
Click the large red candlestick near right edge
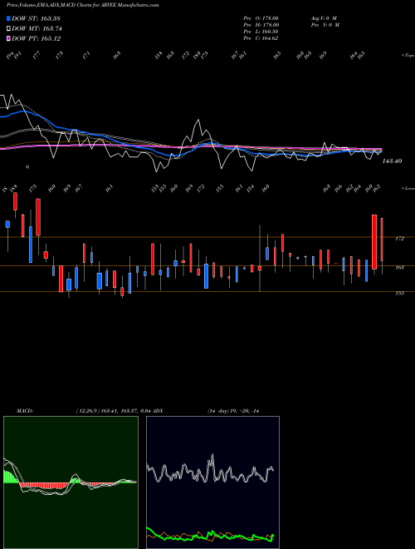tap(374, 242)
